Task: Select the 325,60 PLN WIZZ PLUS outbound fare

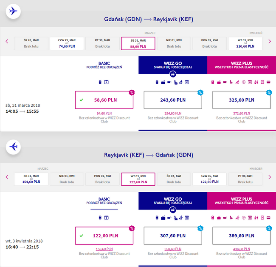Action: click(242, 100)
